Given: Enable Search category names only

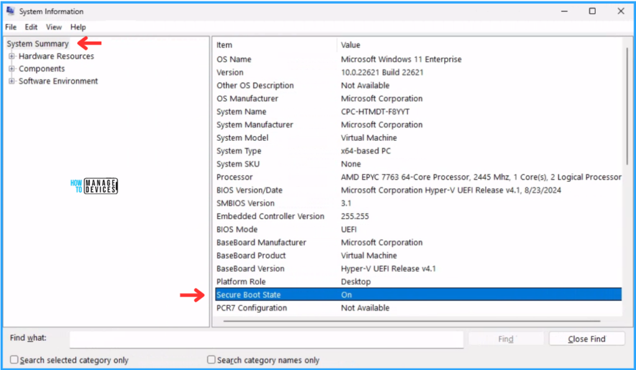Looking at the screenshot, I should click(x=211, y=360).
